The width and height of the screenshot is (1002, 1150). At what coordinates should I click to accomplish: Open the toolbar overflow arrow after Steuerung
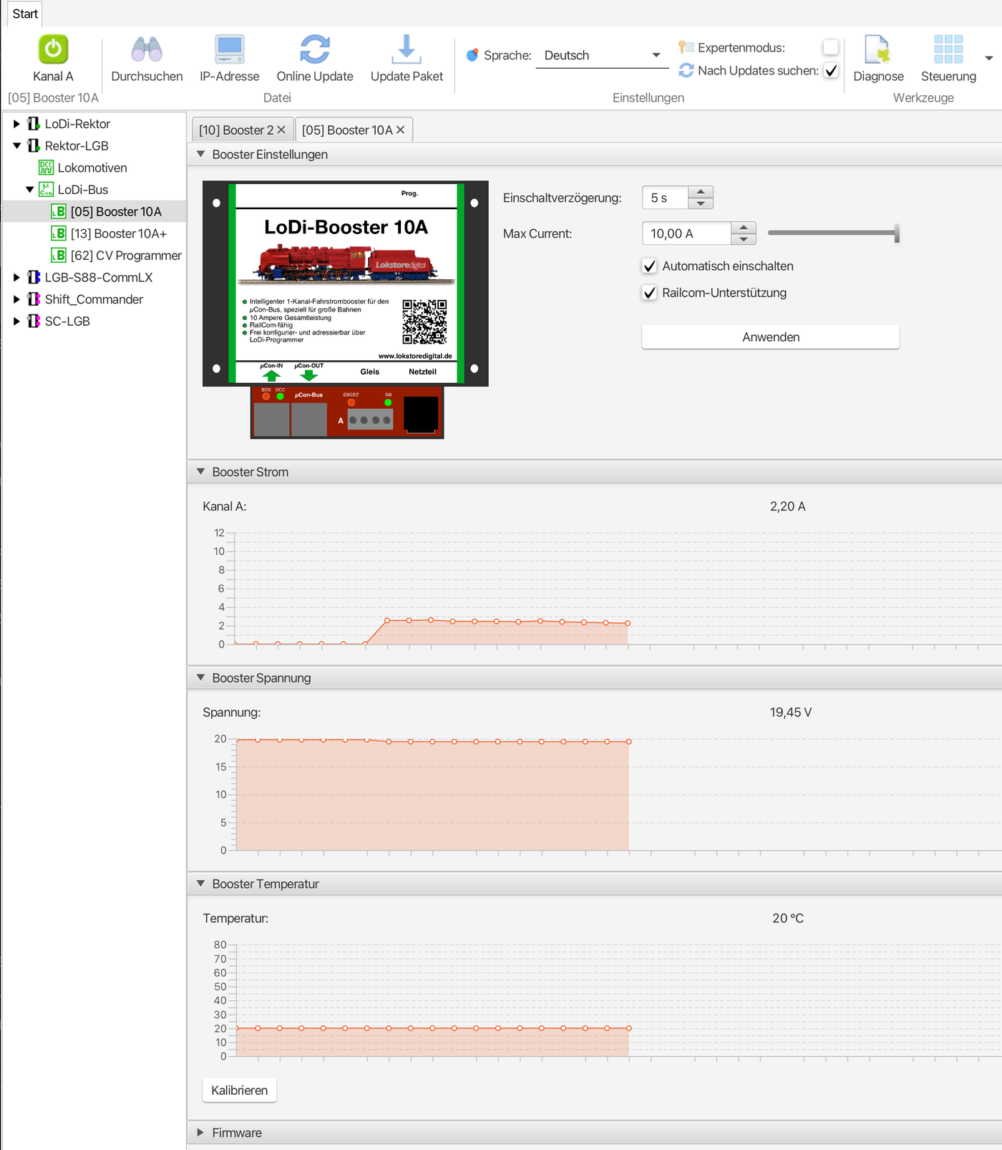click(989, 58)
